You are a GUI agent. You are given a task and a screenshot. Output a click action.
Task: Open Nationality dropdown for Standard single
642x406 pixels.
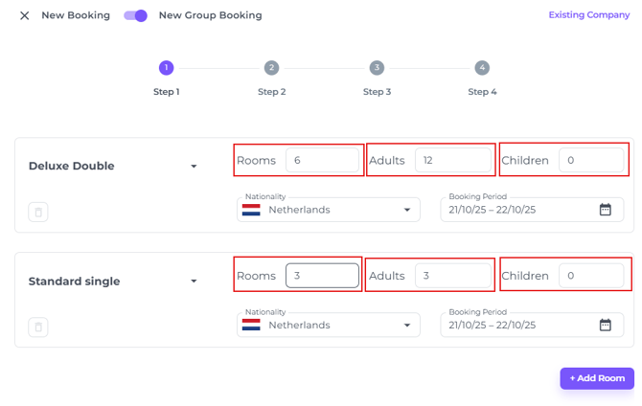point(407,326)
